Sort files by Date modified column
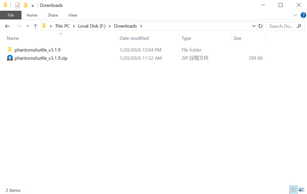 (x=134, y=38)
